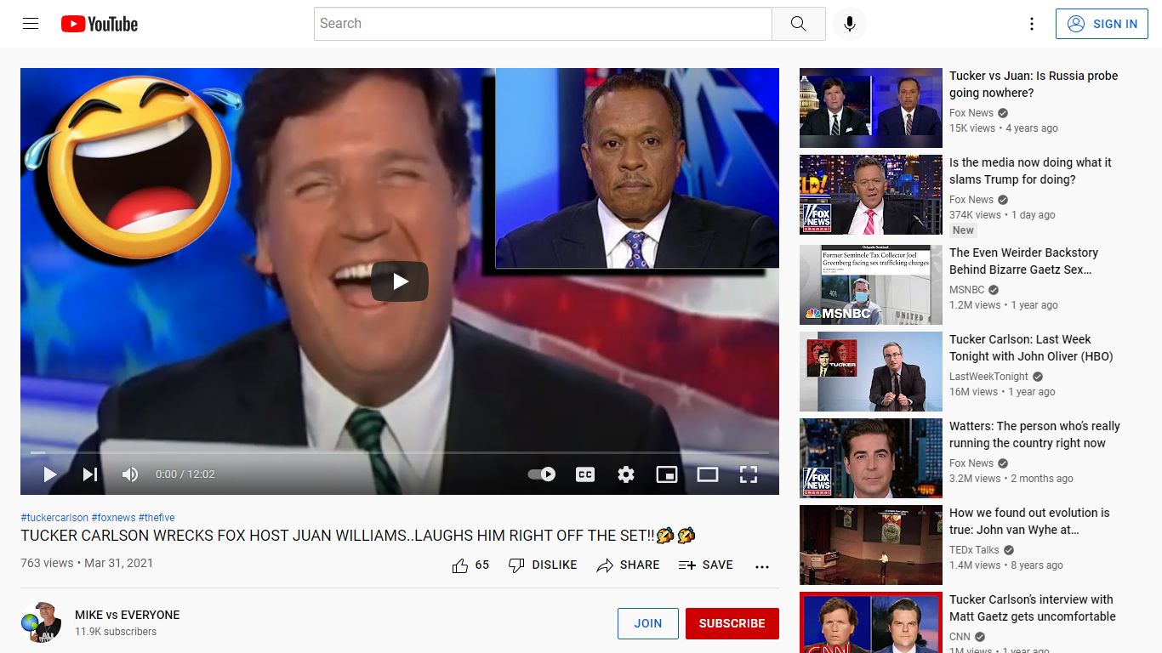Open the MIKE vs EVERYONE channel name
The width and height of the screenshot is (1162, 653).
pos(128,615)
